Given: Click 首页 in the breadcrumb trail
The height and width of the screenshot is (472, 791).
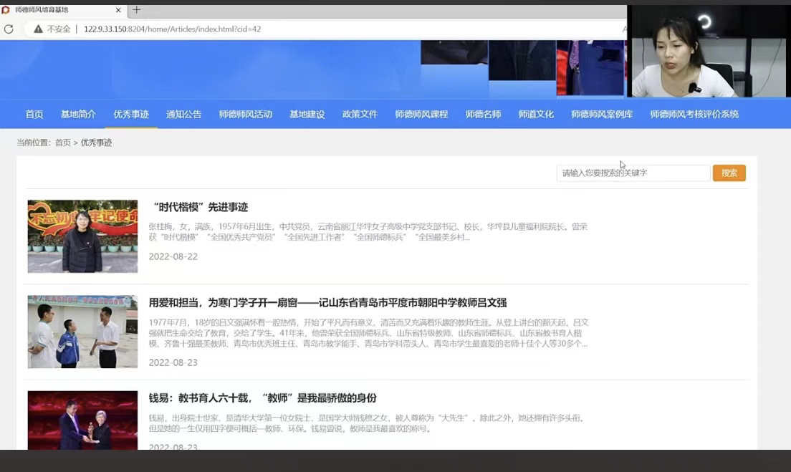Looking at the screenshot, I should (63, 143).
